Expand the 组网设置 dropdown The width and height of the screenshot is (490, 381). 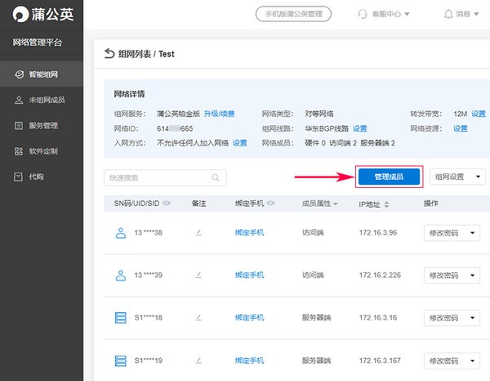pos(457,177)
